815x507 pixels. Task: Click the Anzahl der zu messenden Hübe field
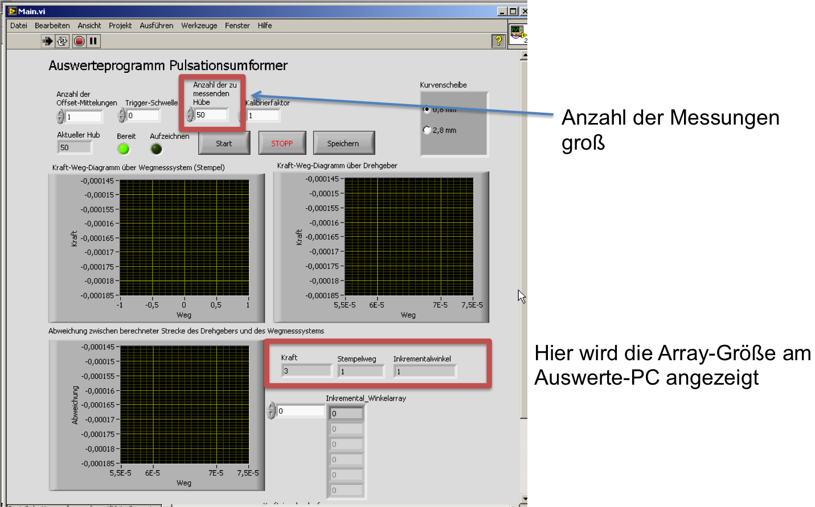(x=211, y=114)
